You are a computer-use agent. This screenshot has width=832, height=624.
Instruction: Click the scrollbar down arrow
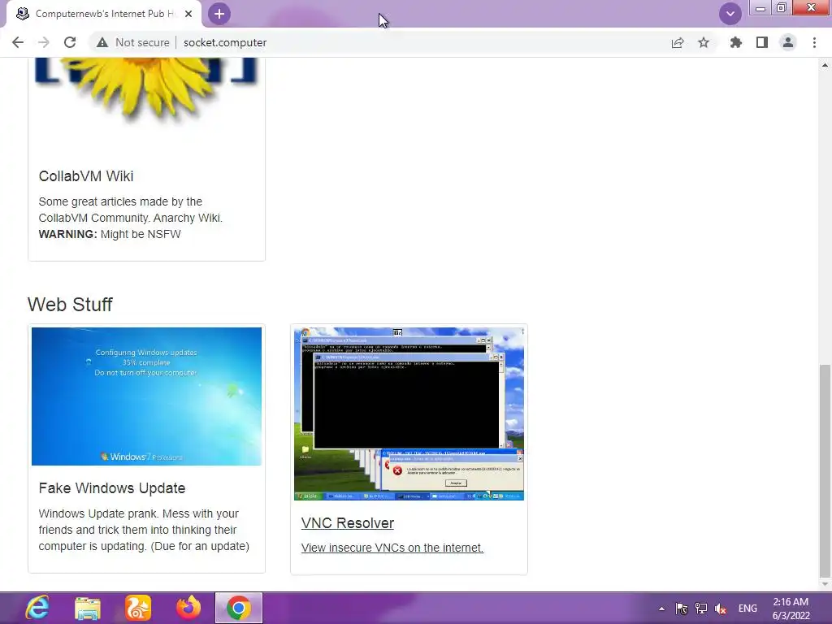[x=825, y=584]
